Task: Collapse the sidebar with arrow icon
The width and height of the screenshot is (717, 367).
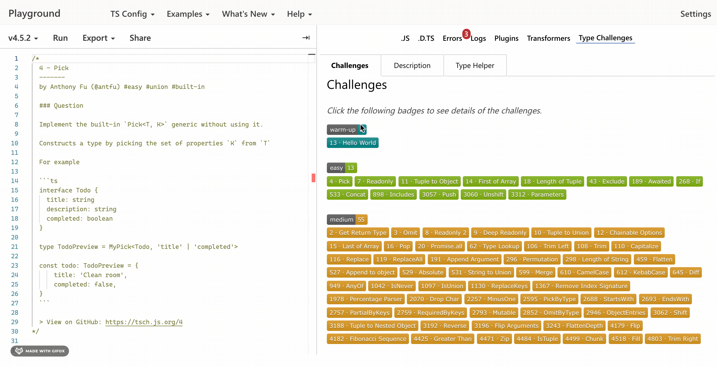Action: 306,38
